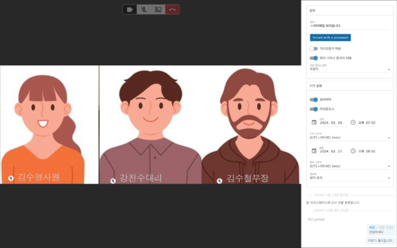Viewport: 397px width, 248px height.
Task: Click chat bubble timestamped 오후 7:55
Action: (381, 230)
